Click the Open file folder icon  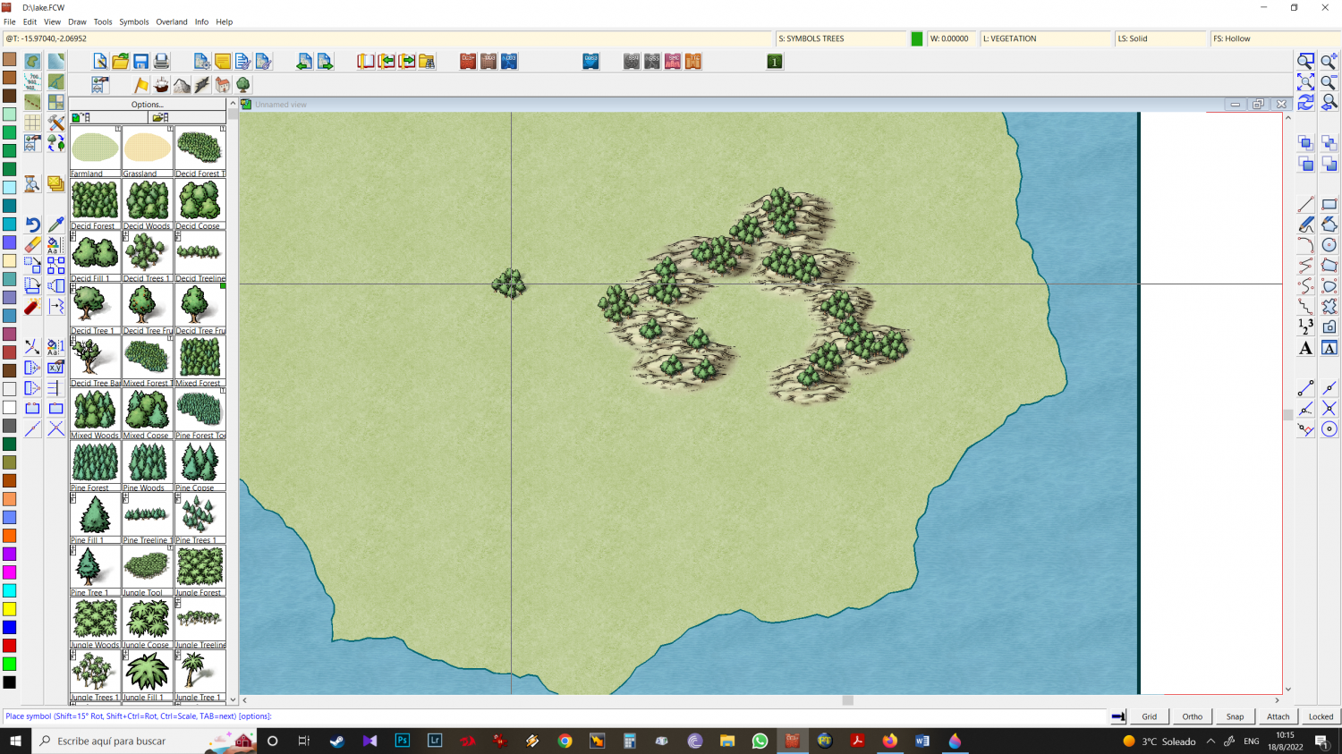click(x=121, y=61)
